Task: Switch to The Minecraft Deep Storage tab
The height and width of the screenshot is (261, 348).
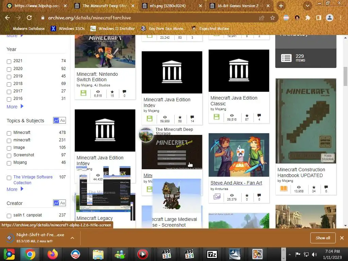Action: (105, 6)
